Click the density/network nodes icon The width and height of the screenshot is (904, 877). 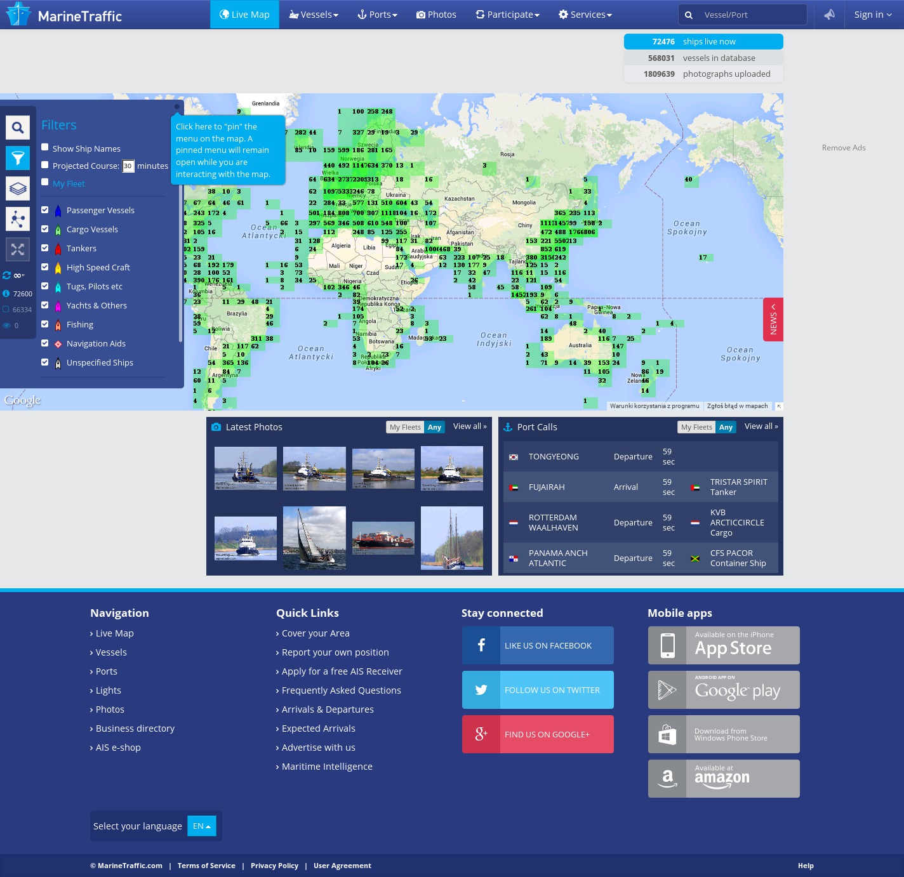(x=18, y=219)
